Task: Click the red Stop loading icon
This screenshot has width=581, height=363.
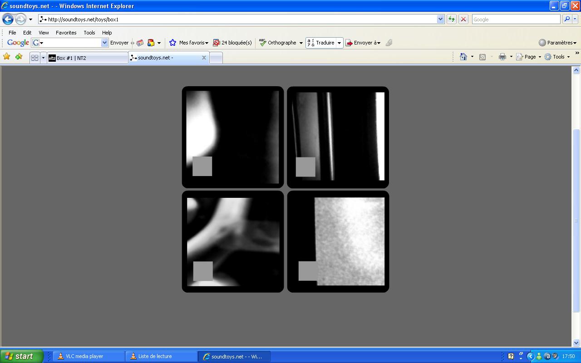Action: (463, 19)
